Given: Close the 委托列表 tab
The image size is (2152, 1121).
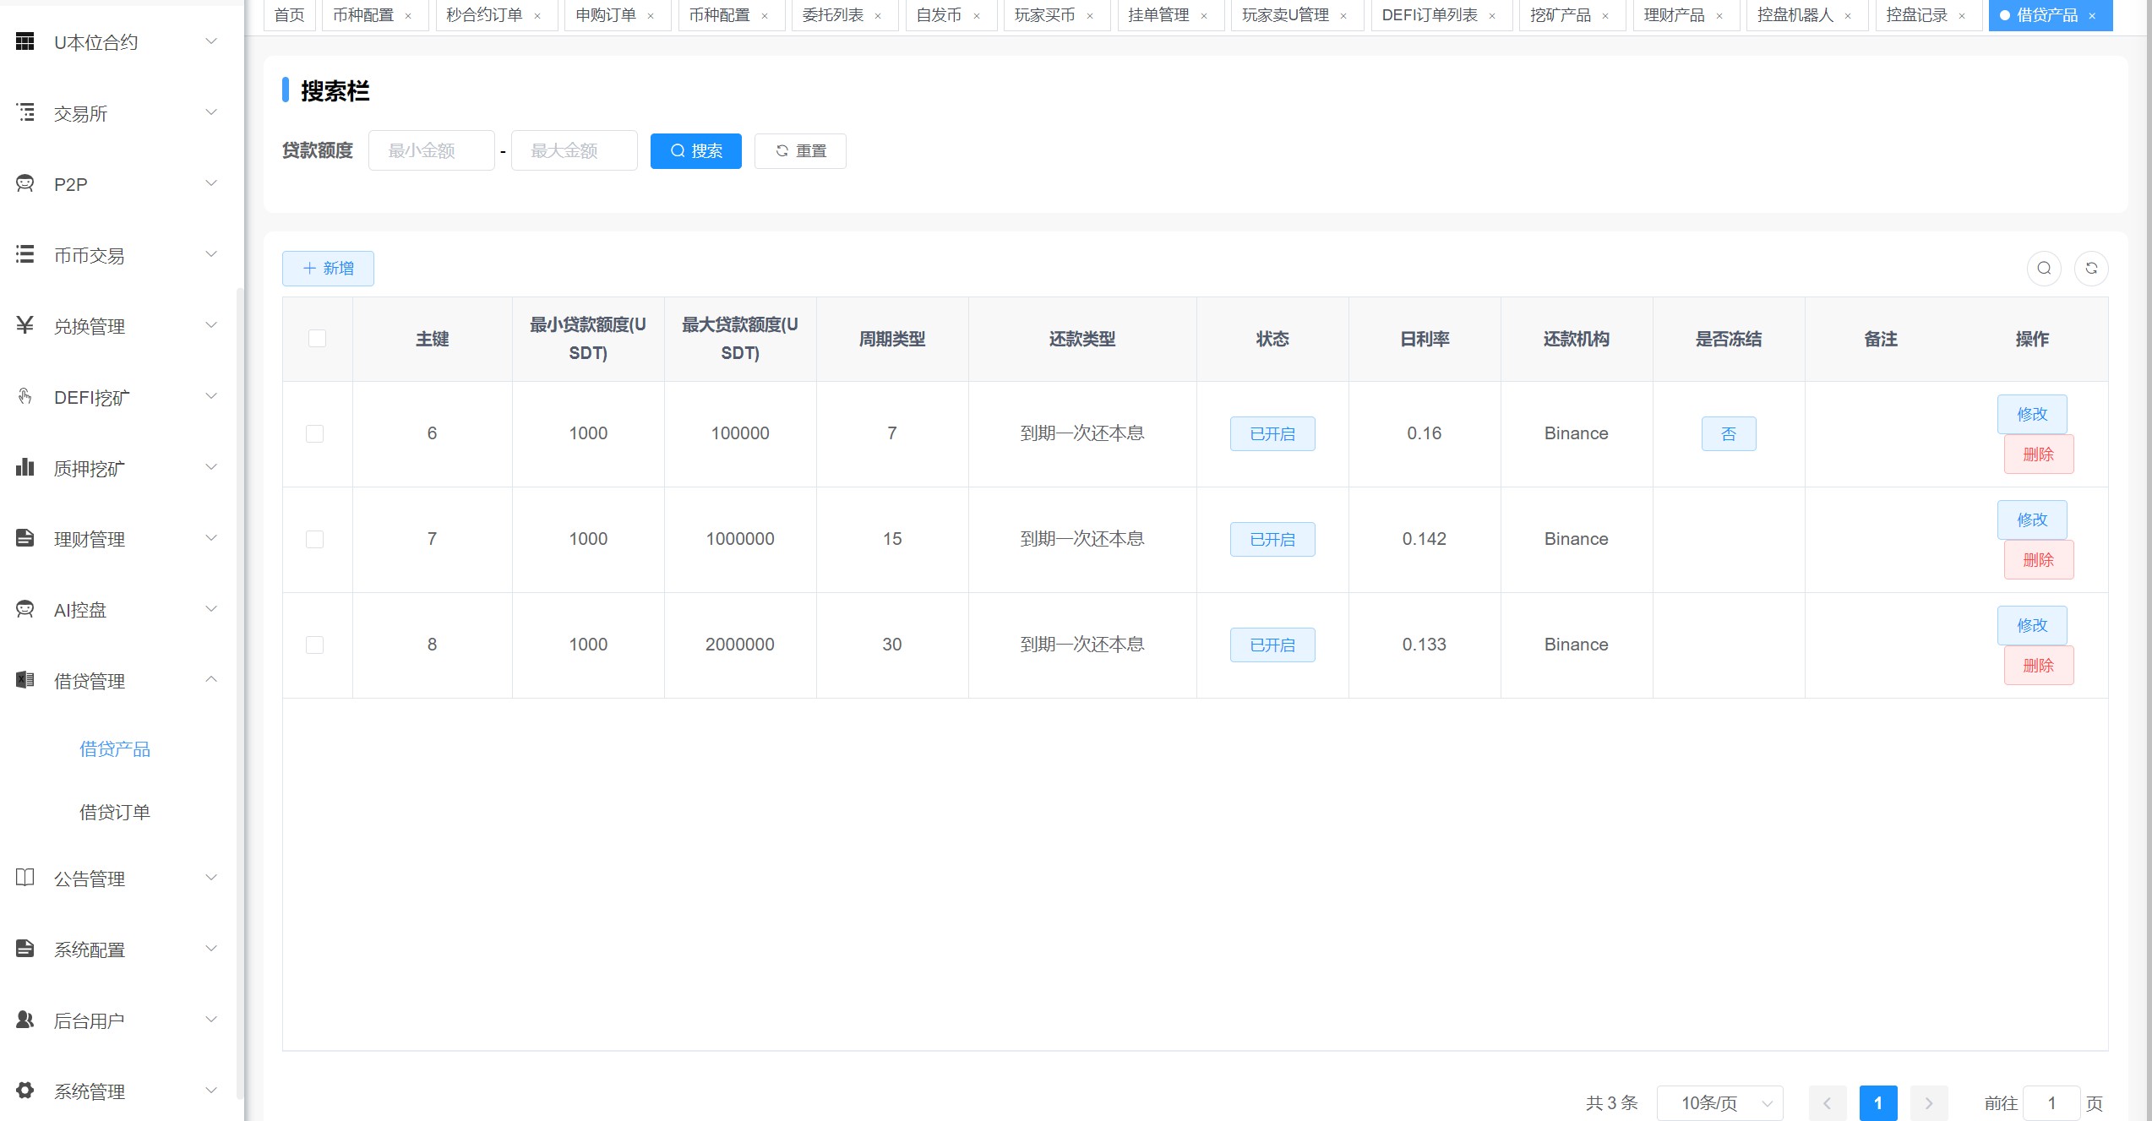Looking at the screenshot, I should click(878, 16).
